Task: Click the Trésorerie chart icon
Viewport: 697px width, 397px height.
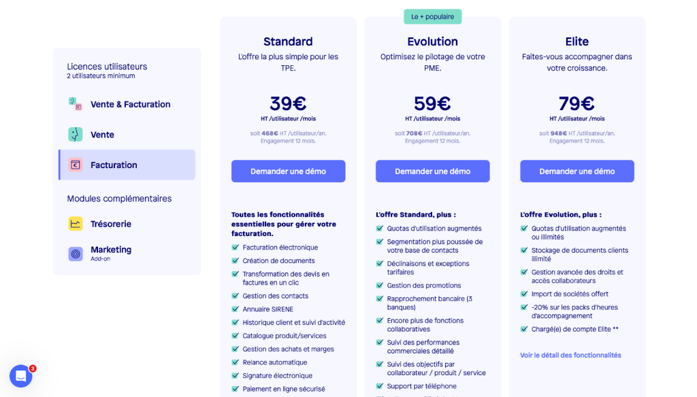Action: pyautogui.click(x=75, y=224)
